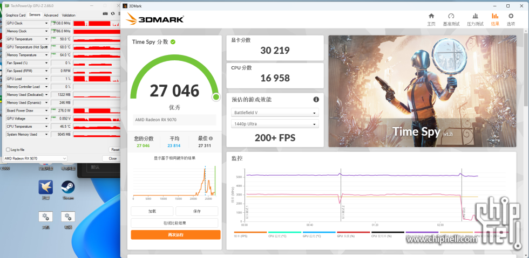Toggle the green CPU temperature legend line

click(x=285, y=232)
